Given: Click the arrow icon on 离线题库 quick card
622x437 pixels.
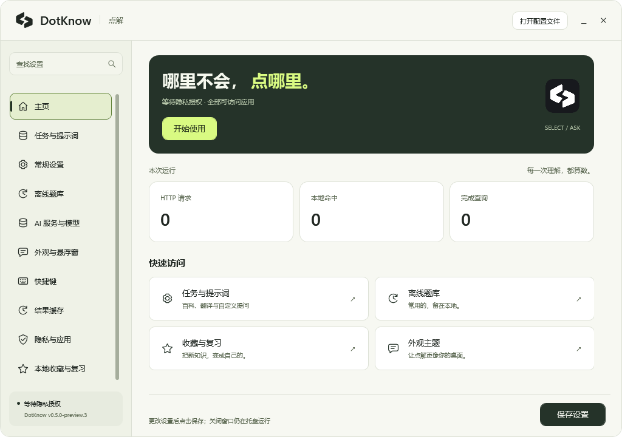Looking at the screenshot, I should click(579, 299).
